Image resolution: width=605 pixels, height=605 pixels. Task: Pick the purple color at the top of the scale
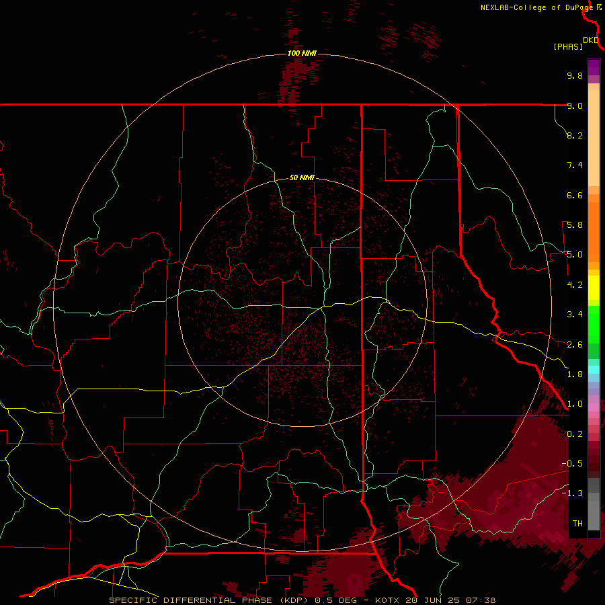click(594, 67)
